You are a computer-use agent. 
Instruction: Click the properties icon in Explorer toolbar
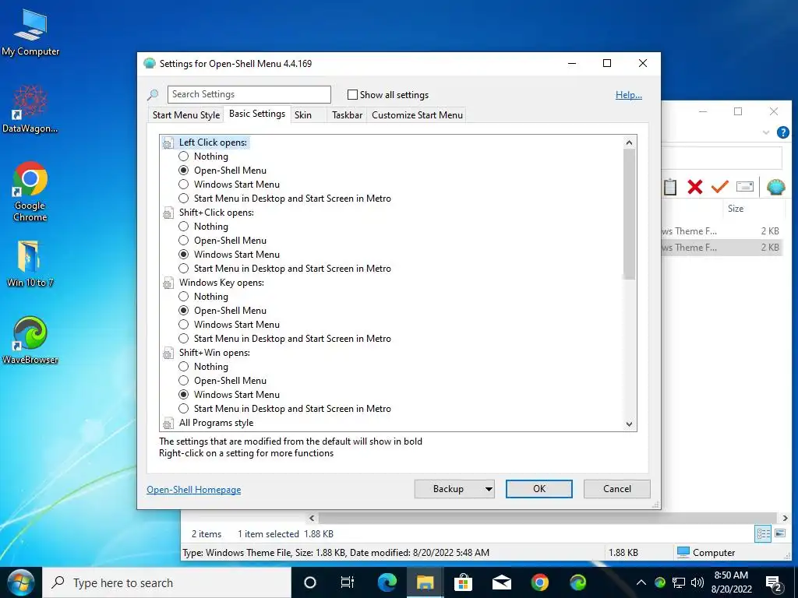pos(744,187)
